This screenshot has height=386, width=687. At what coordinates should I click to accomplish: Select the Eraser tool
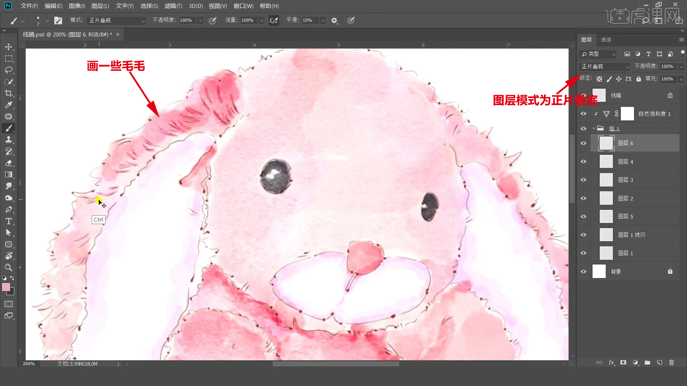(9, 163)
